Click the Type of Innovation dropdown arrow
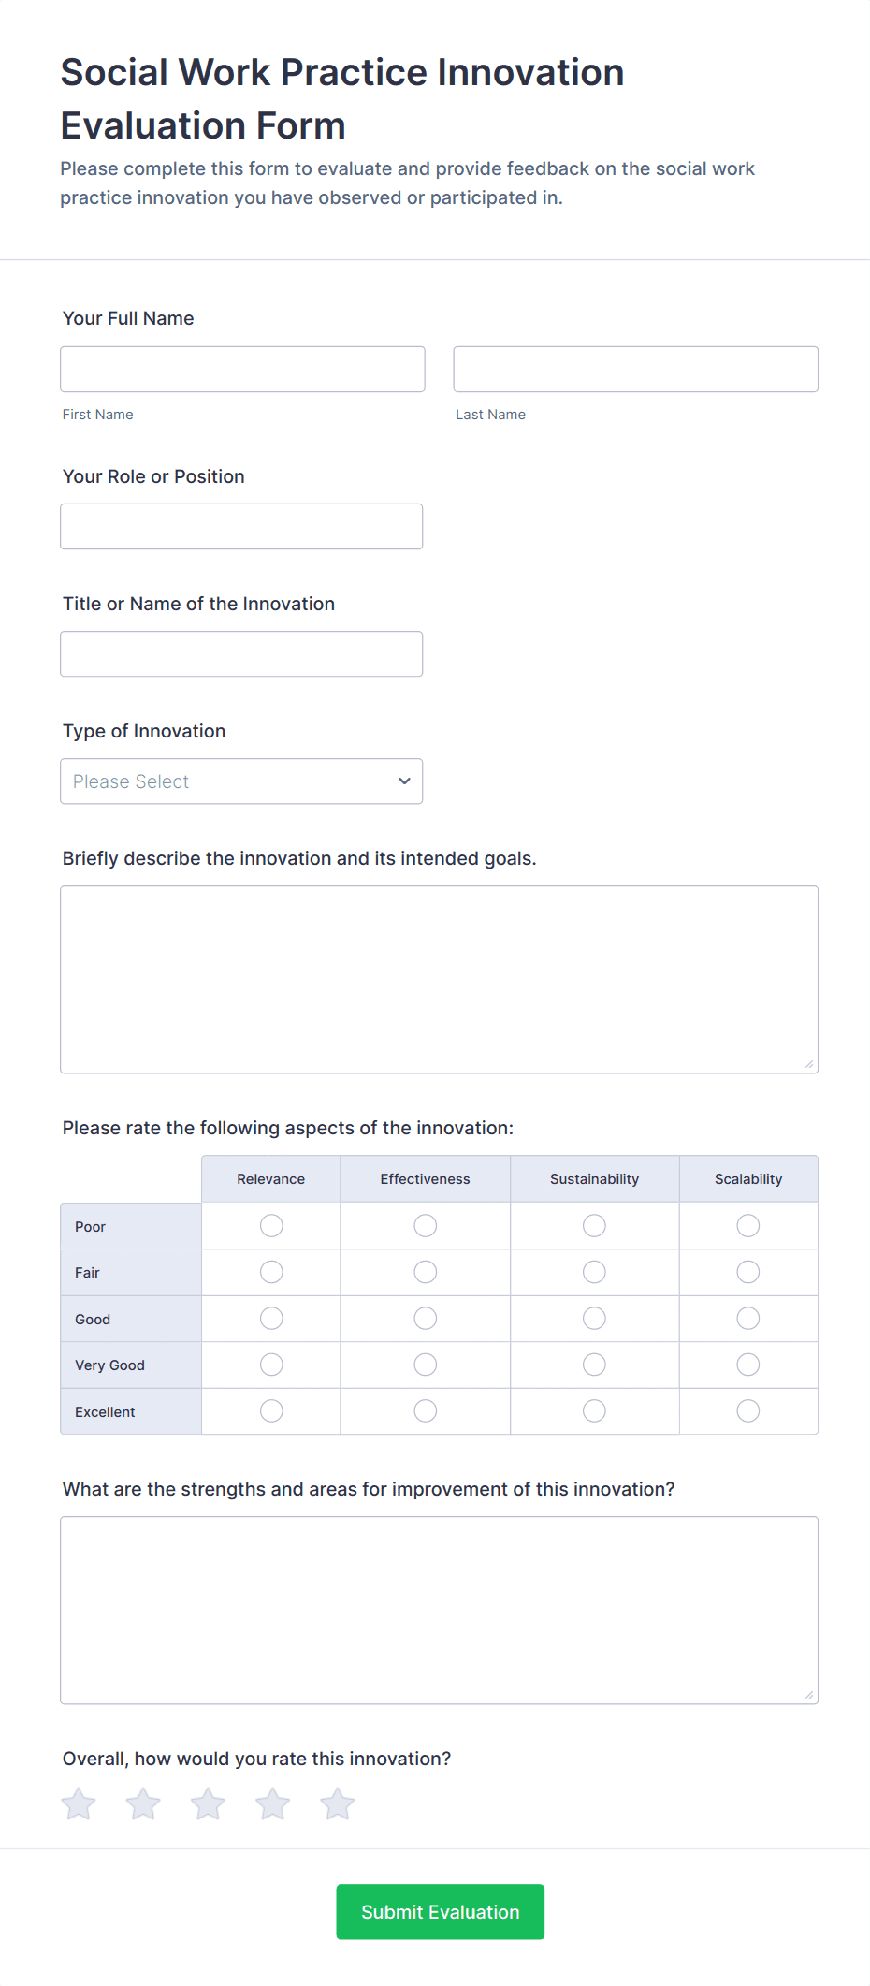This screenshot has height=1986, width=870. (404, 781)
